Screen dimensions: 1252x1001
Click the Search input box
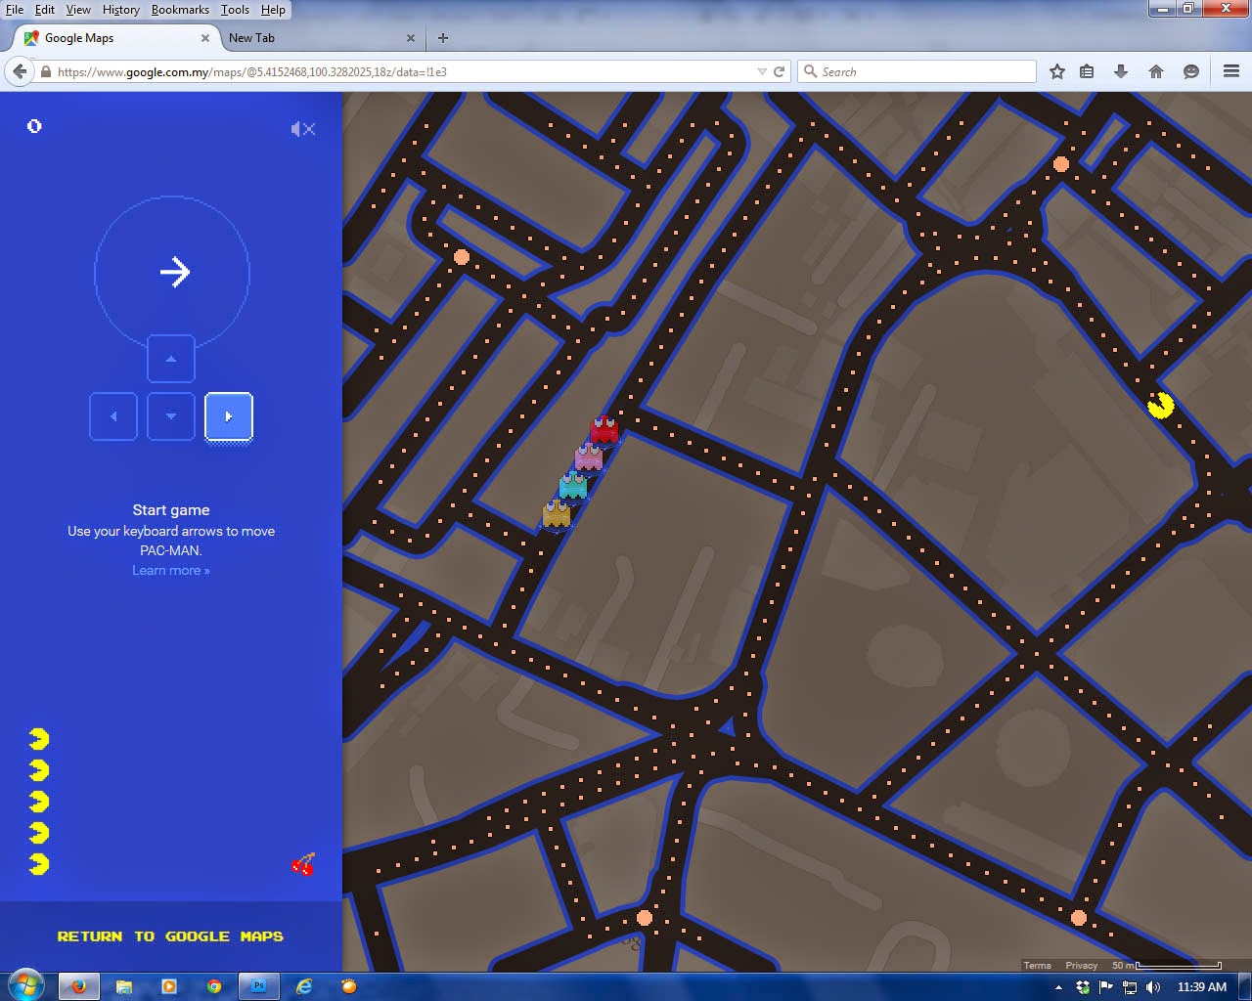[917, 71]
